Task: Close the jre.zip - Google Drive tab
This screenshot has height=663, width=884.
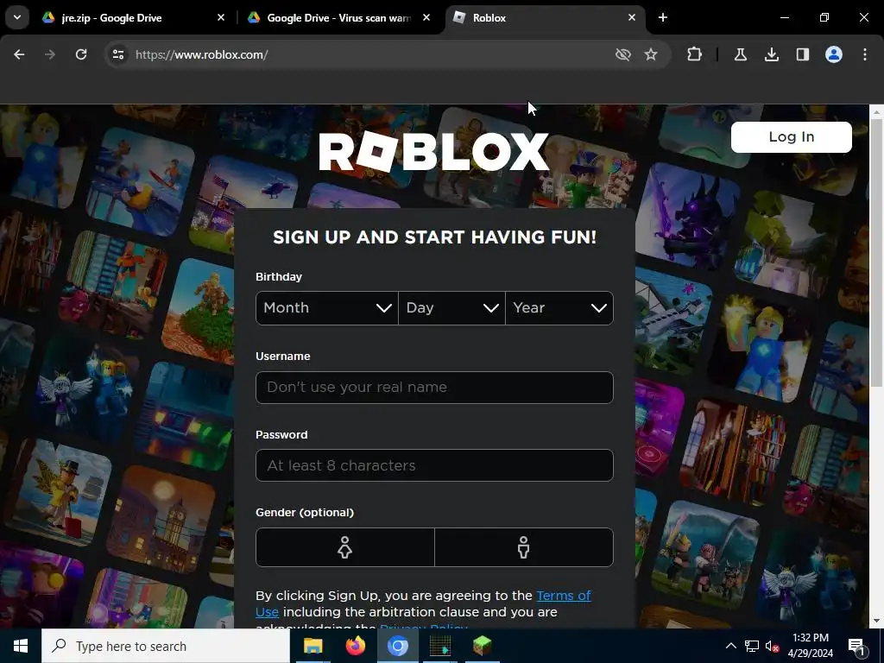Action: [221, 17]
